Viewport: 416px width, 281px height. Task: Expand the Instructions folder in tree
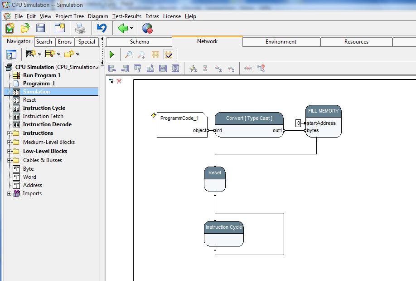pos(10,133)
